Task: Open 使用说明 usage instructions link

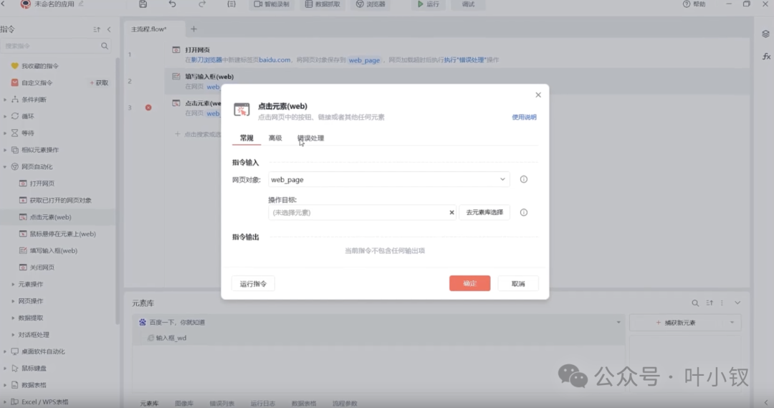Action: (524, 117)
